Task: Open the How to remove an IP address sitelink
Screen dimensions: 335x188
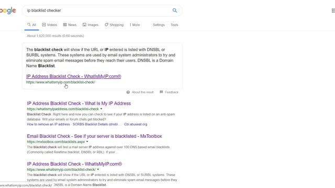Action: pos(48,124)
